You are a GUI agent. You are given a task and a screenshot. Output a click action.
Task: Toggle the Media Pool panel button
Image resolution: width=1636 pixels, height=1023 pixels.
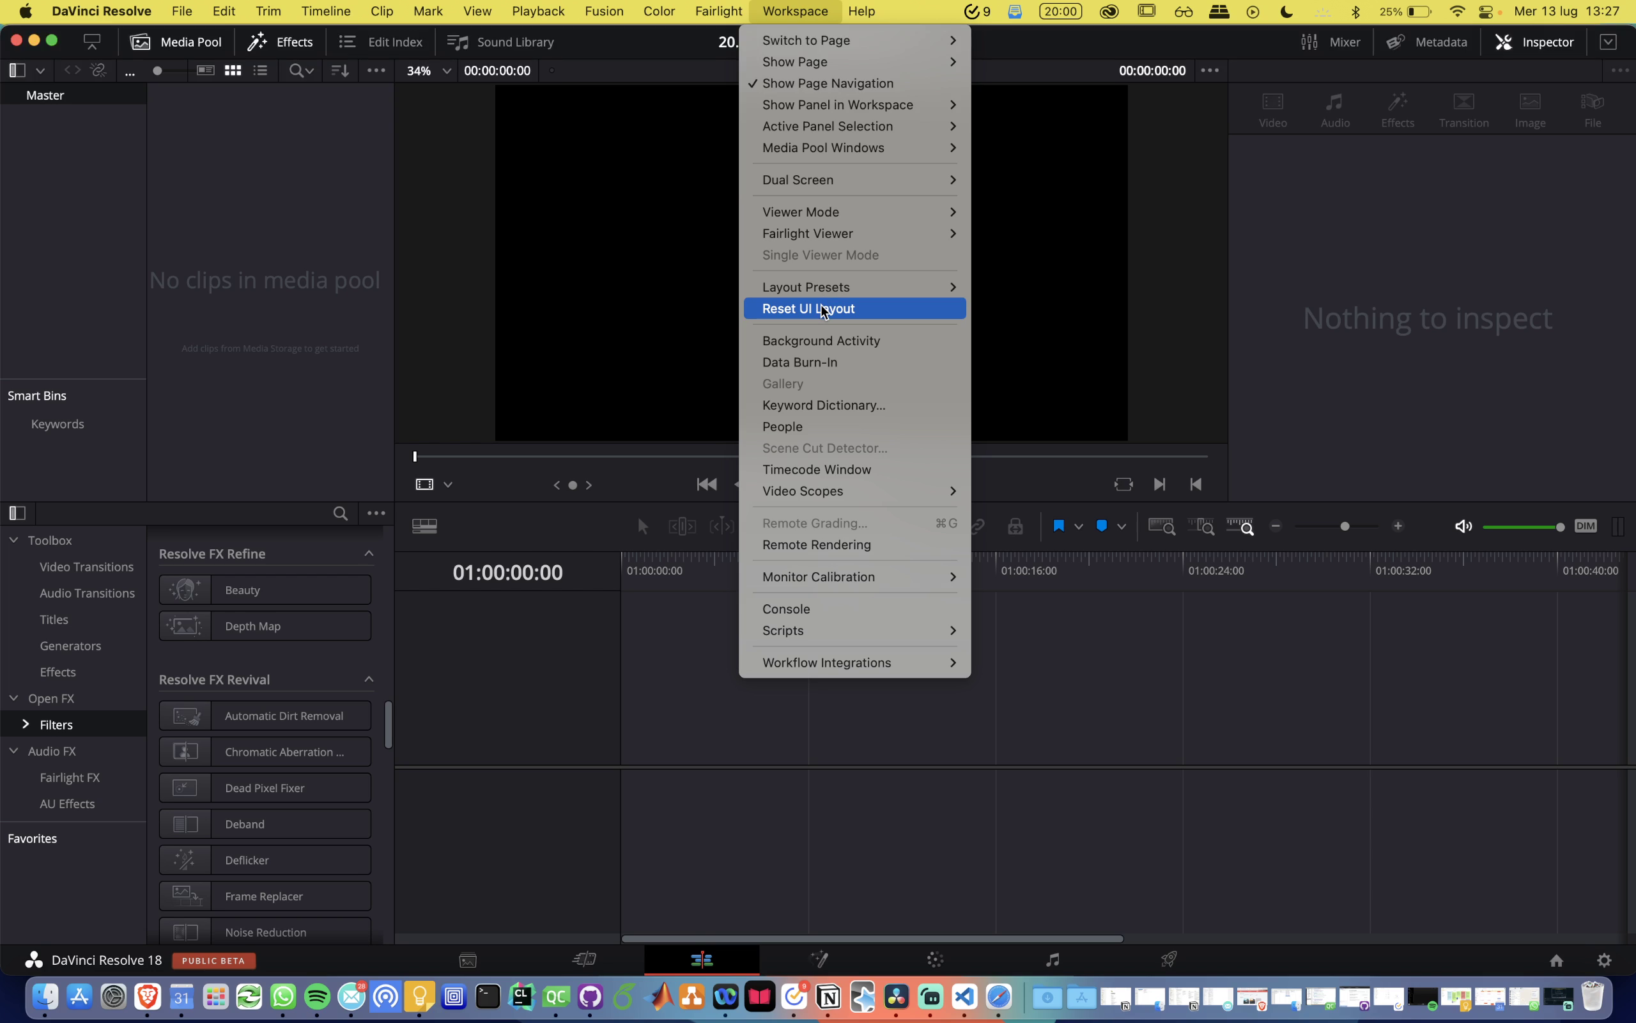176,42
